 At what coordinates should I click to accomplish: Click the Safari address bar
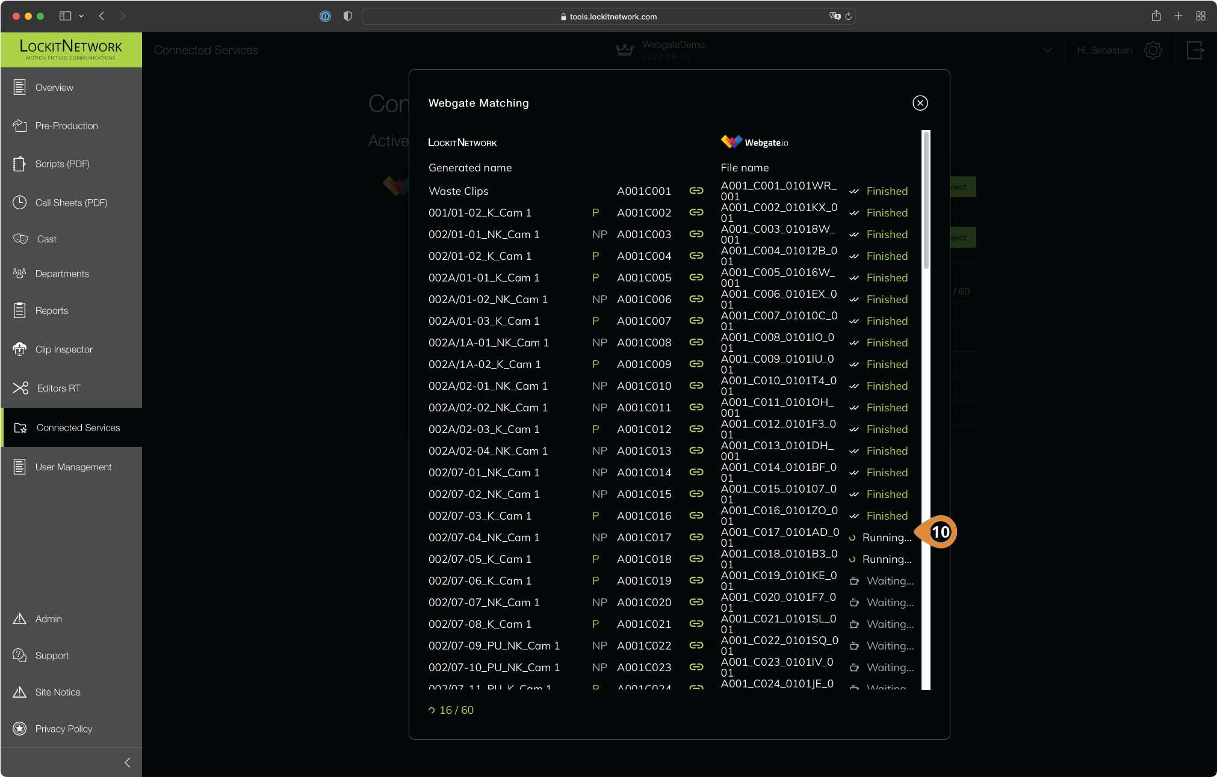tap(608, 16)
